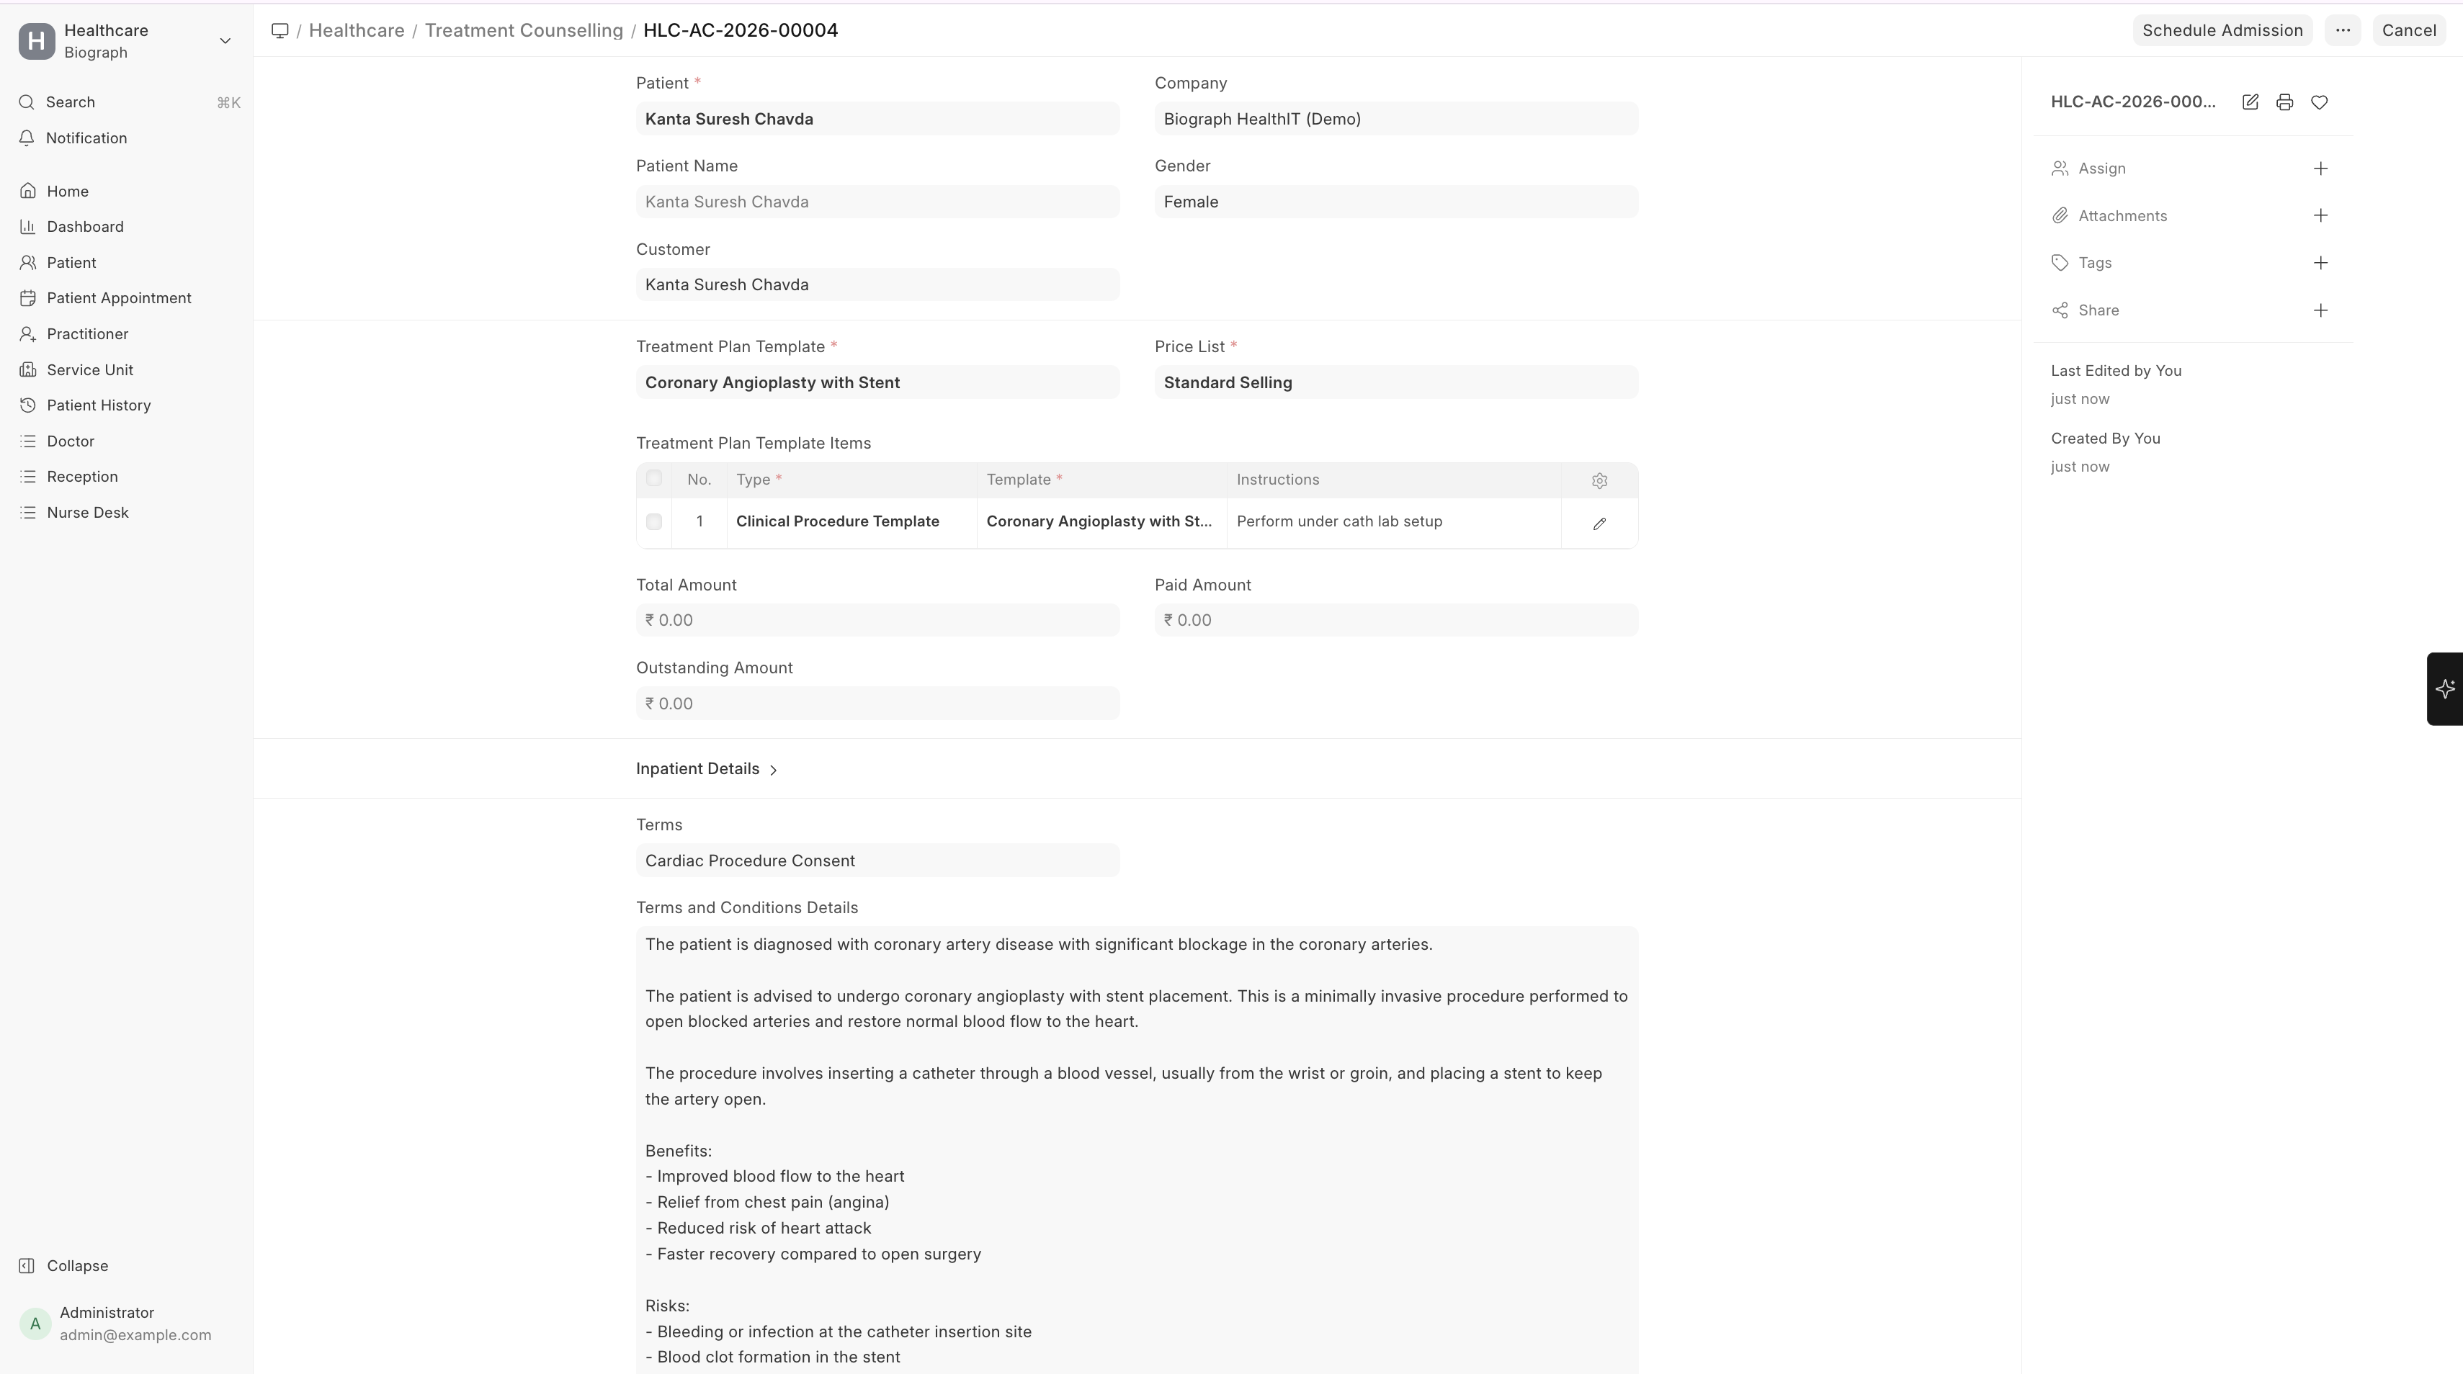The height and width of the screenshot is (1374, 2463).
Task: Print this document via printer icon
Action: (2284, 102)
